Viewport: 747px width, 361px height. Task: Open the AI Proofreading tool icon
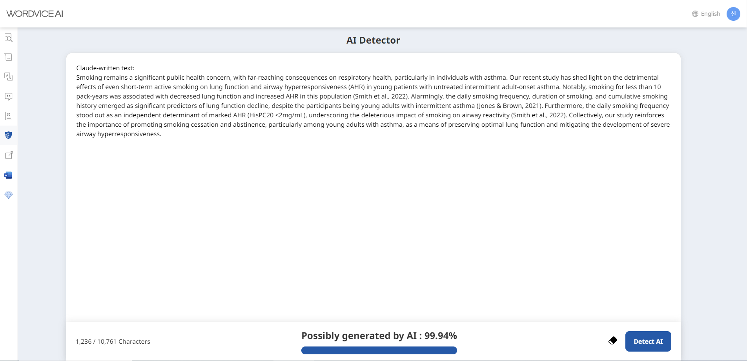pos(8,38)
